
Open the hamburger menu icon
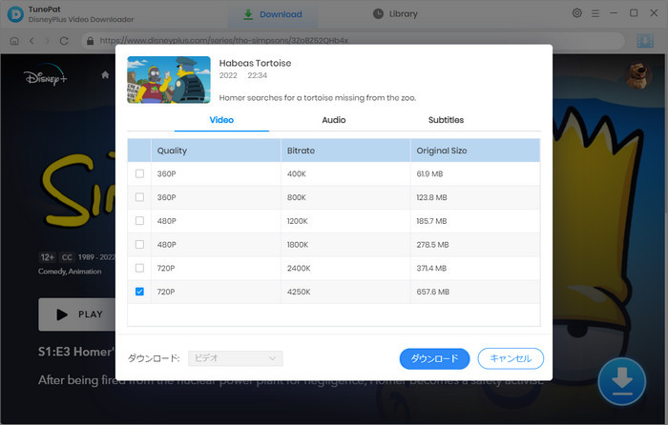(x=595, y=13)
